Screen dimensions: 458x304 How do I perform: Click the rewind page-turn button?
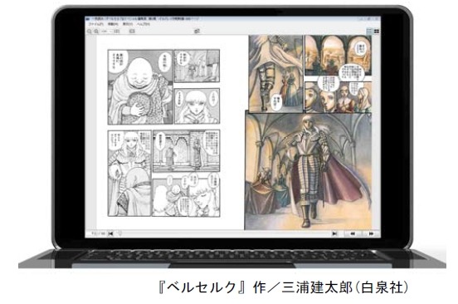click(x=353, y=234)
